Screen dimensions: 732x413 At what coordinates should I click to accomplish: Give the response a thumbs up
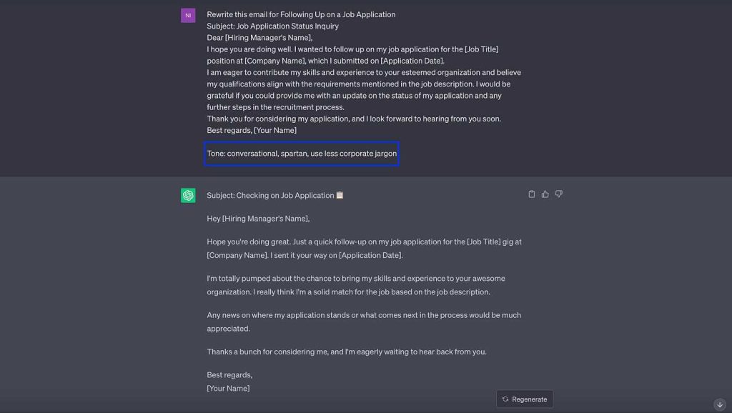click(545, 194)
